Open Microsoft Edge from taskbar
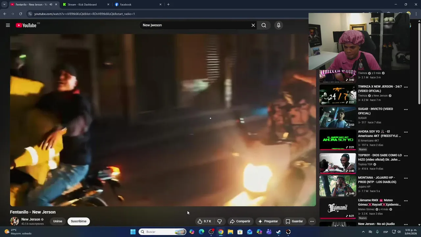 [x=202, y=232]
